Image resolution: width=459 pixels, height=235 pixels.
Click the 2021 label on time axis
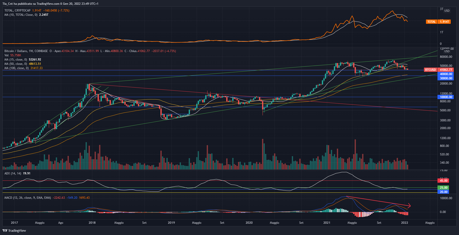coord(327,223)
